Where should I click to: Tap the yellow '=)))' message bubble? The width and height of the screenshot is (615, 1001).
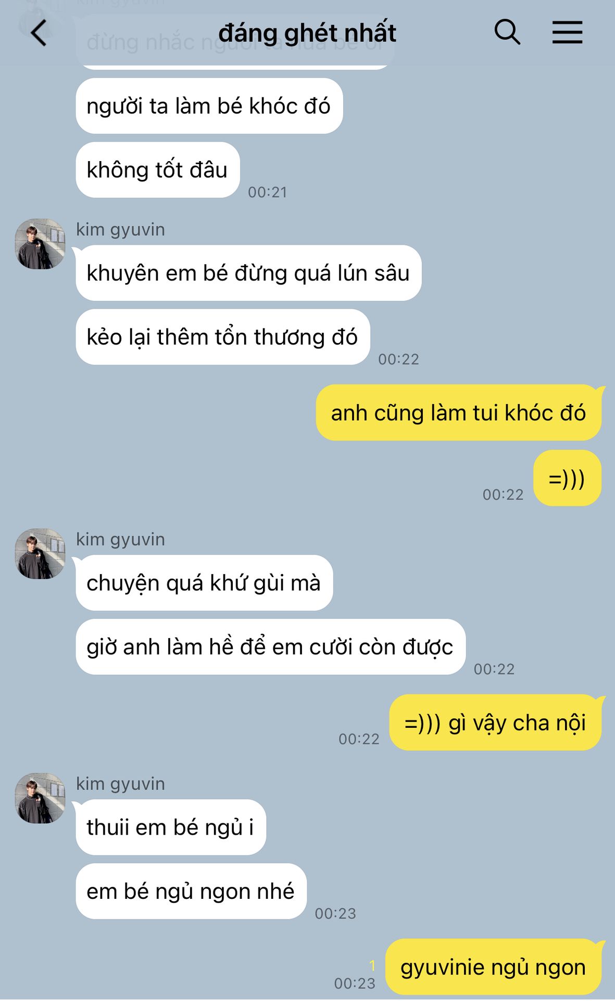pyautogui.click(x=567, y=478)
